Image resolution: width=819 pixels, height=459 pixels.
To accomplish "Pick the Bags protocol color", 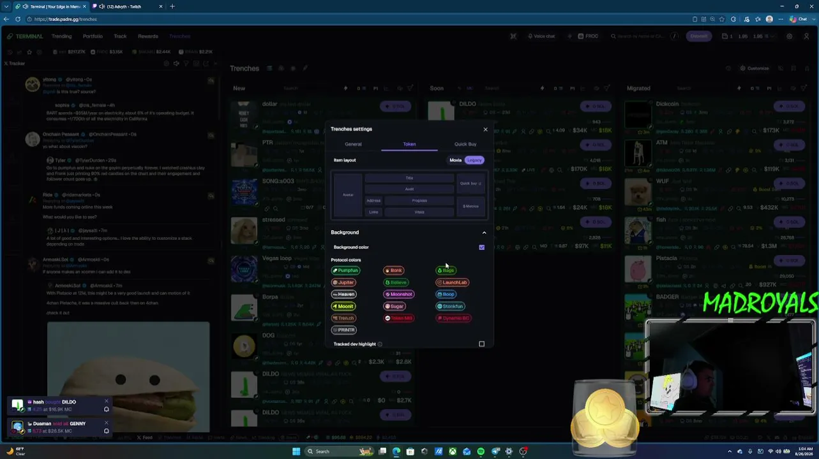I will (x=446, y=270).
